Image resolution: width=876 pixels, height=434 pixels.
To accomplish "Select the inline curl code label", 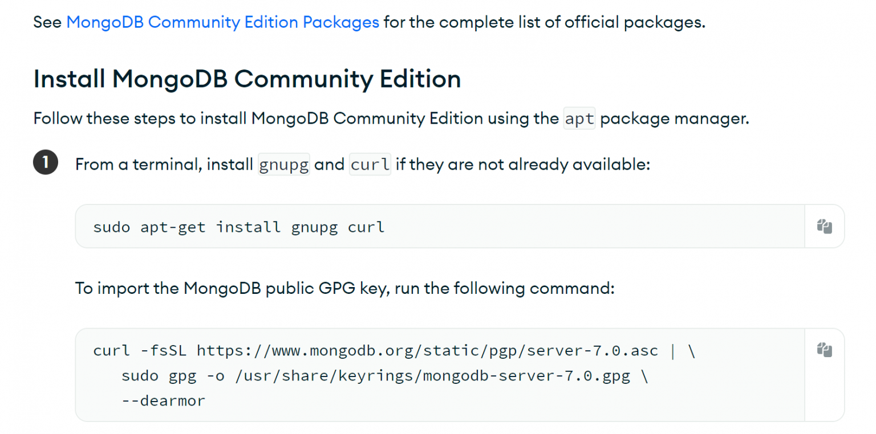I will (370, 164).
